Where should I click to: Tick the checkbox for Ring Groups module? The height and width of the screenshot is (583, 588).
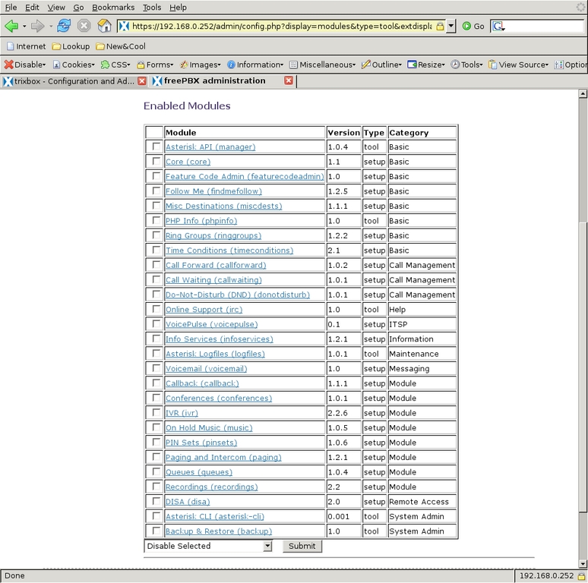point(156,235)
